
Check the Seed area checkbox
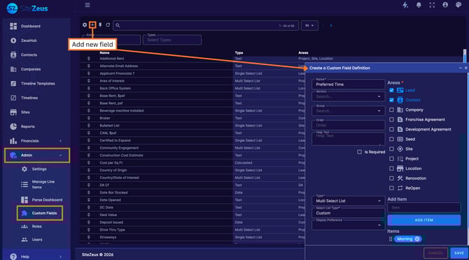[x=391, y=139]
